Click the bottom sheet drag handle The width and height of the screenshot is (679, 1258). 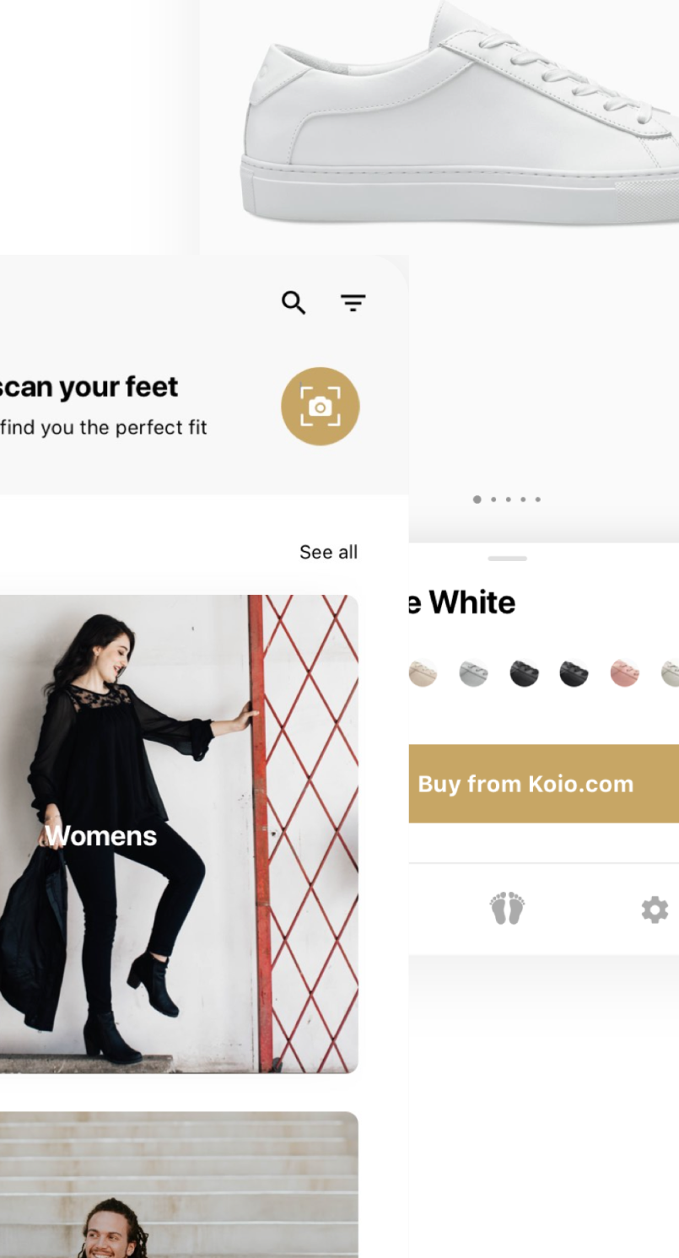pyautogui.click(x=508, y=559)
